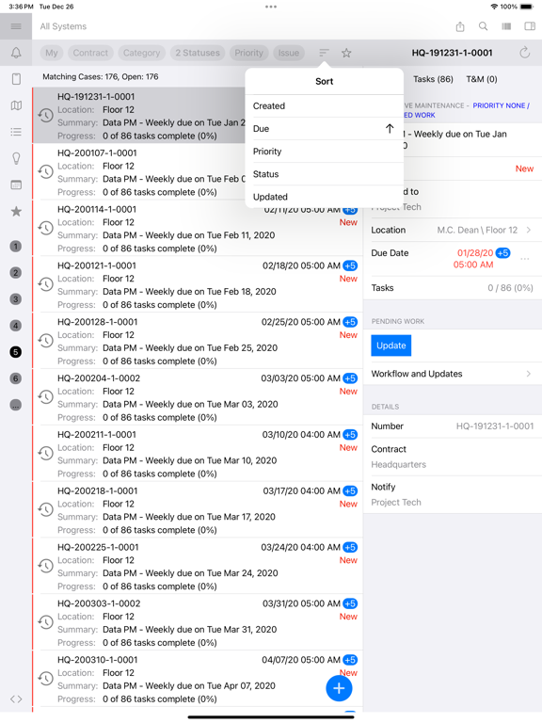
Task: Open case HQ-200310-1-0001
Action: tap(198, 678)
